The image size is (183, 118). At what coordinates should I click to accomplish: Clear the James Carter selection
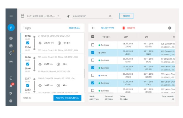tap(110, 16)
